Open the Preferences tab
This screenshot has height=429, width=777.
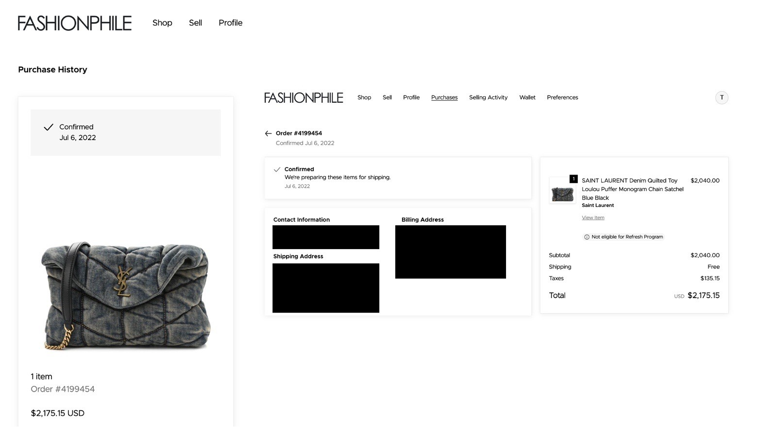point(562,97)
